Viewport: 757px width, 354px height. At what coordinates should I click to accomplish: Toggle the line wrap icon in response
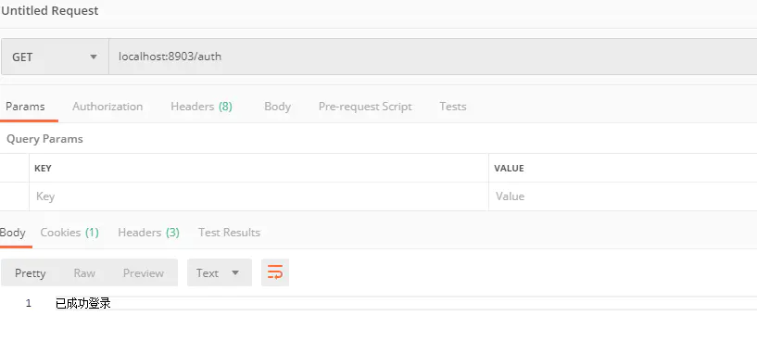point(274,272)
